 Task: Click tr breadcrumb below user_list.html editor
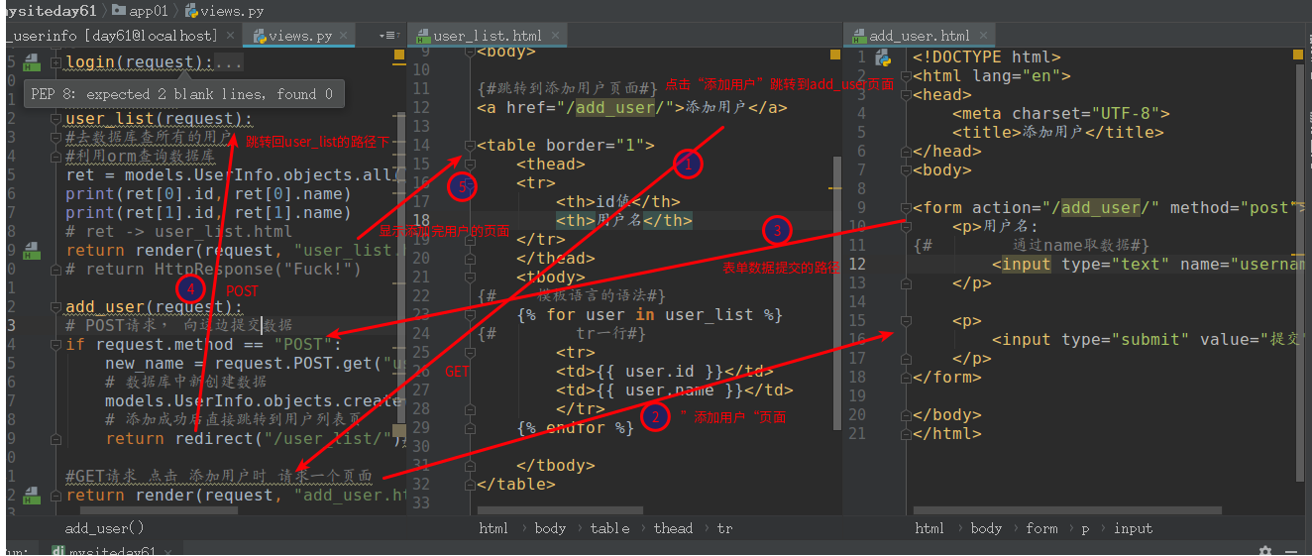tap(724, 528)
